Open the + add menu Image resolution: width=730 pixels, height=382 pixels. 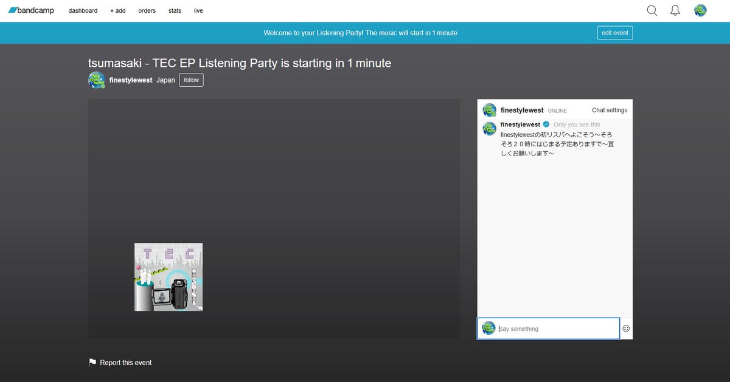click(118, 11)
